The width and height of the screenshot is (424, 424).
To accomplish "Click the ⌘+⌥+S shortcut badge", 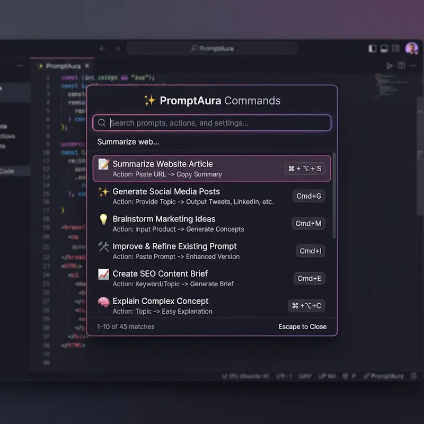I will pos(304,169).
